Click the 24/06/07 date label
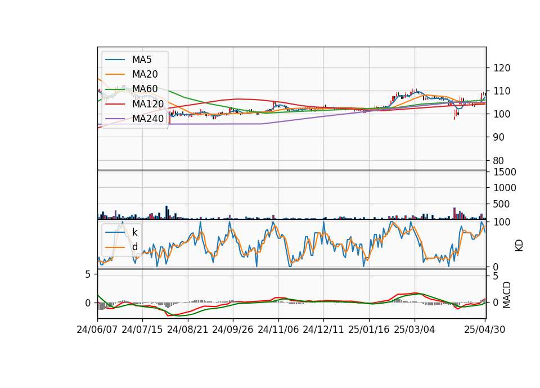Image resolution: width=540 pixels, height=388 pixels. click(x=97, y=330)
